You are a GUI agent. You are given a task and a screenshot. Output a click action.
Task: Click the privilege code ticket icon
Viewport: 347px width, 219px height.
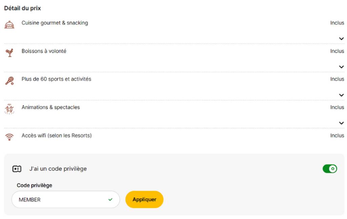[x=17, y=169]
